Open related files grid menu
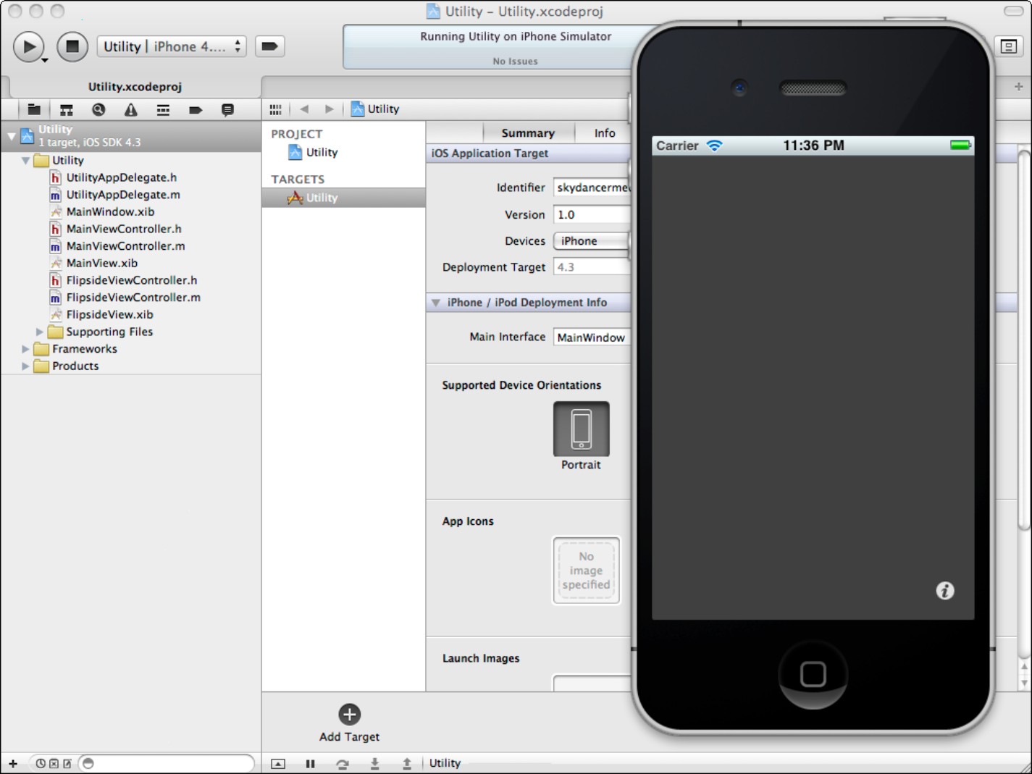The image size is (1032, 774). 275,109
